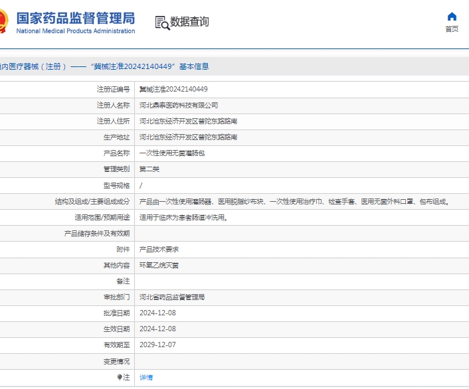Image resolution: width=469 pixels, height=389 pixels.
Task: Click the 有效期至 label
Action: [117, 345]
